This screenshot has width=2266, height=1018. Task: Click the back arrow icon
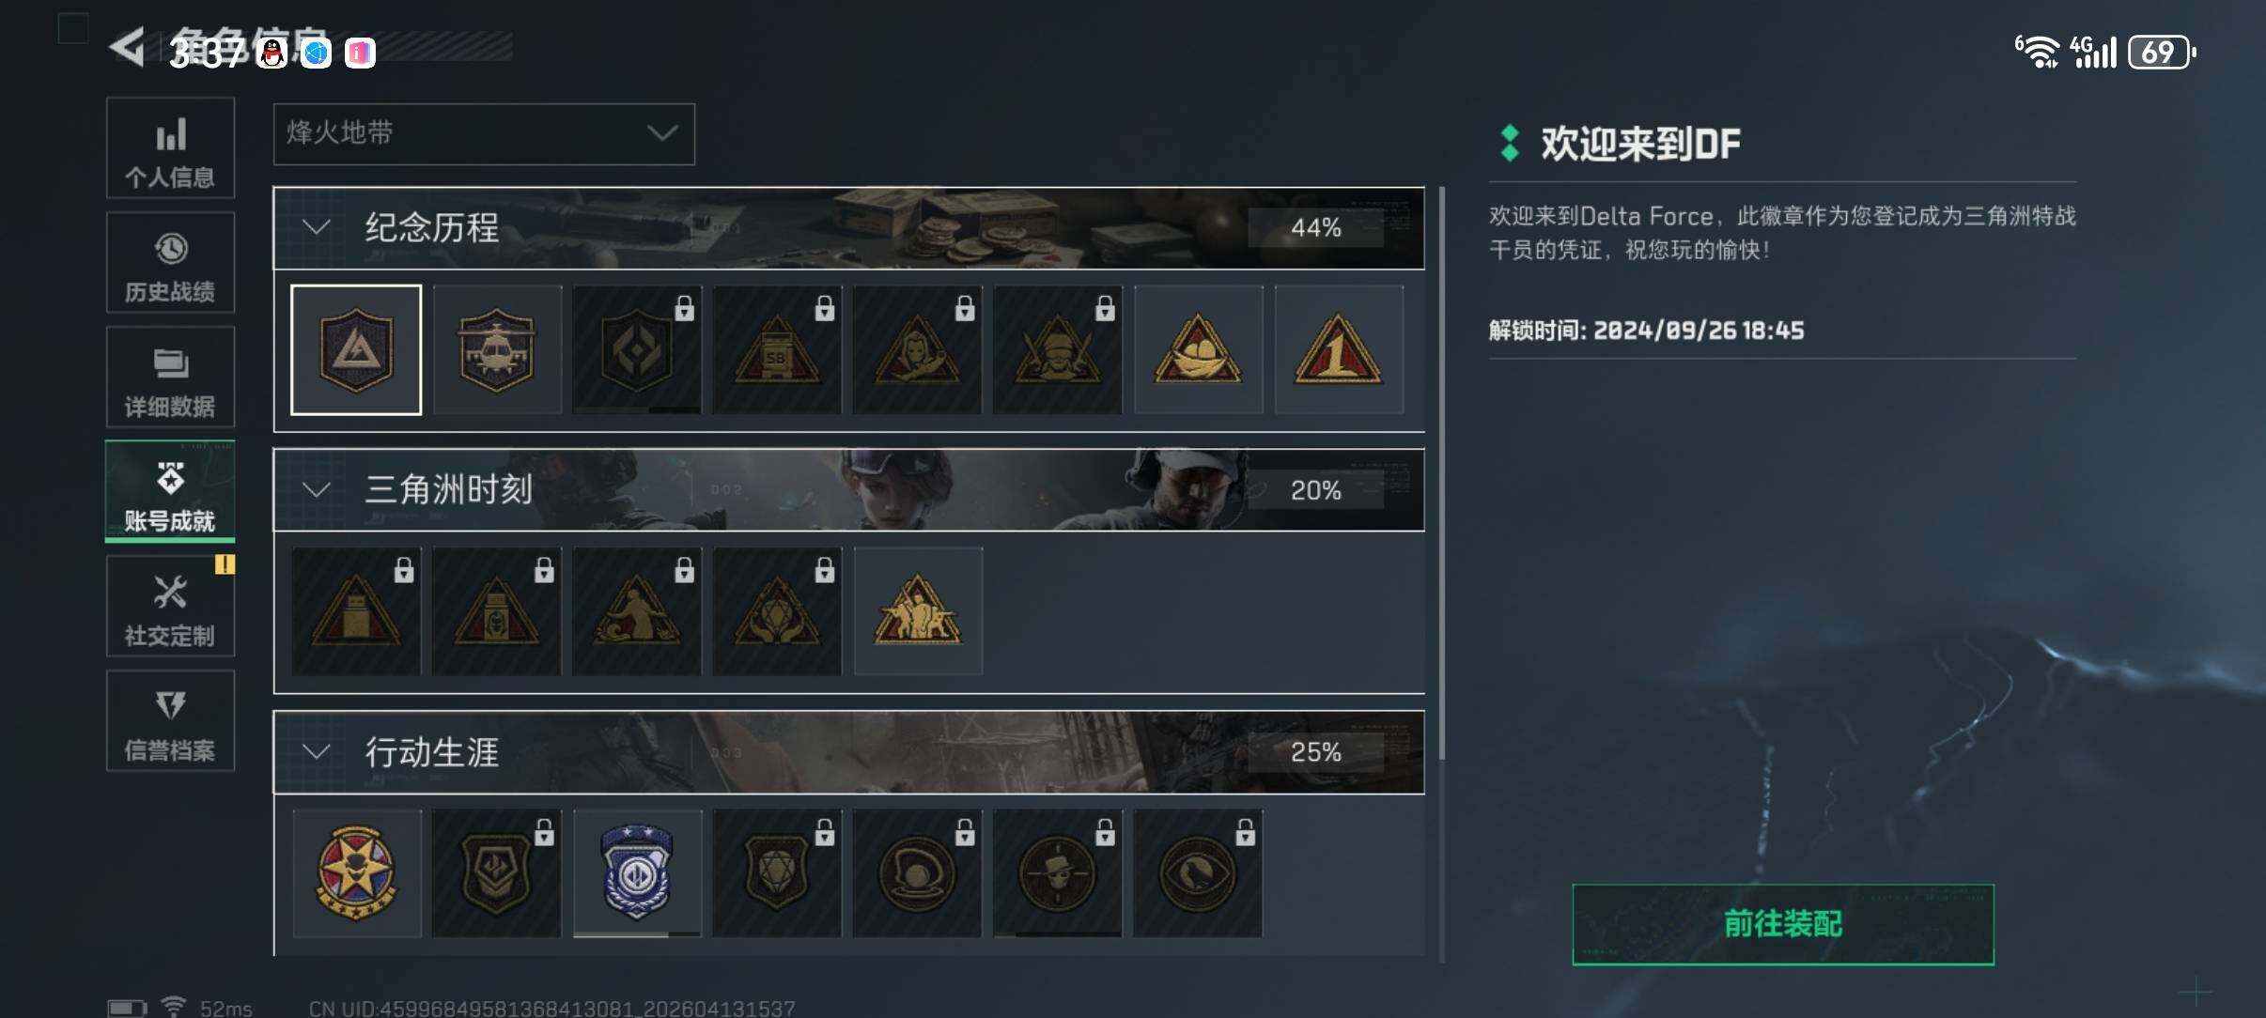click(x=128, y=47)
